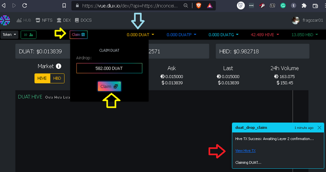Click the gradient Claim button in popup
The width and height of the screenshot is (326, 172).
tap(109, 86)
